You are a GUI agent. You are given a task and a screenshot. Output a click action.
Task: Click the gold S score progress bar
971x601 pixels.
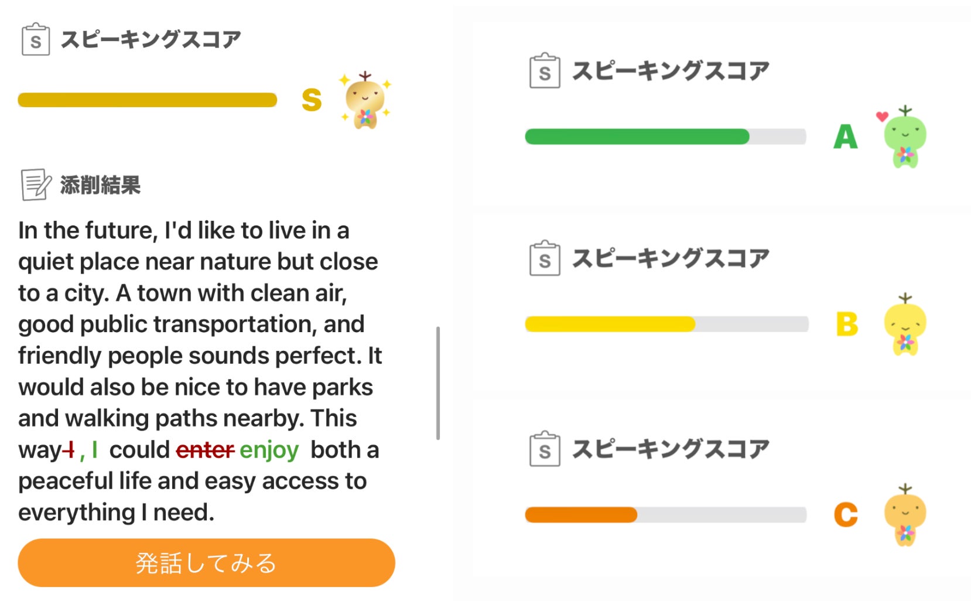click(x=148, y=100)
